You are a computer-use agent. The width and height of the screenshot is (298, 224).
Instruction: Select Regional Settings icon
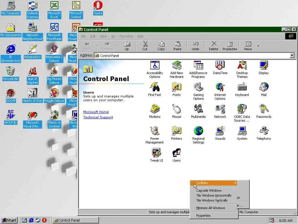click(x=198, y=135)
